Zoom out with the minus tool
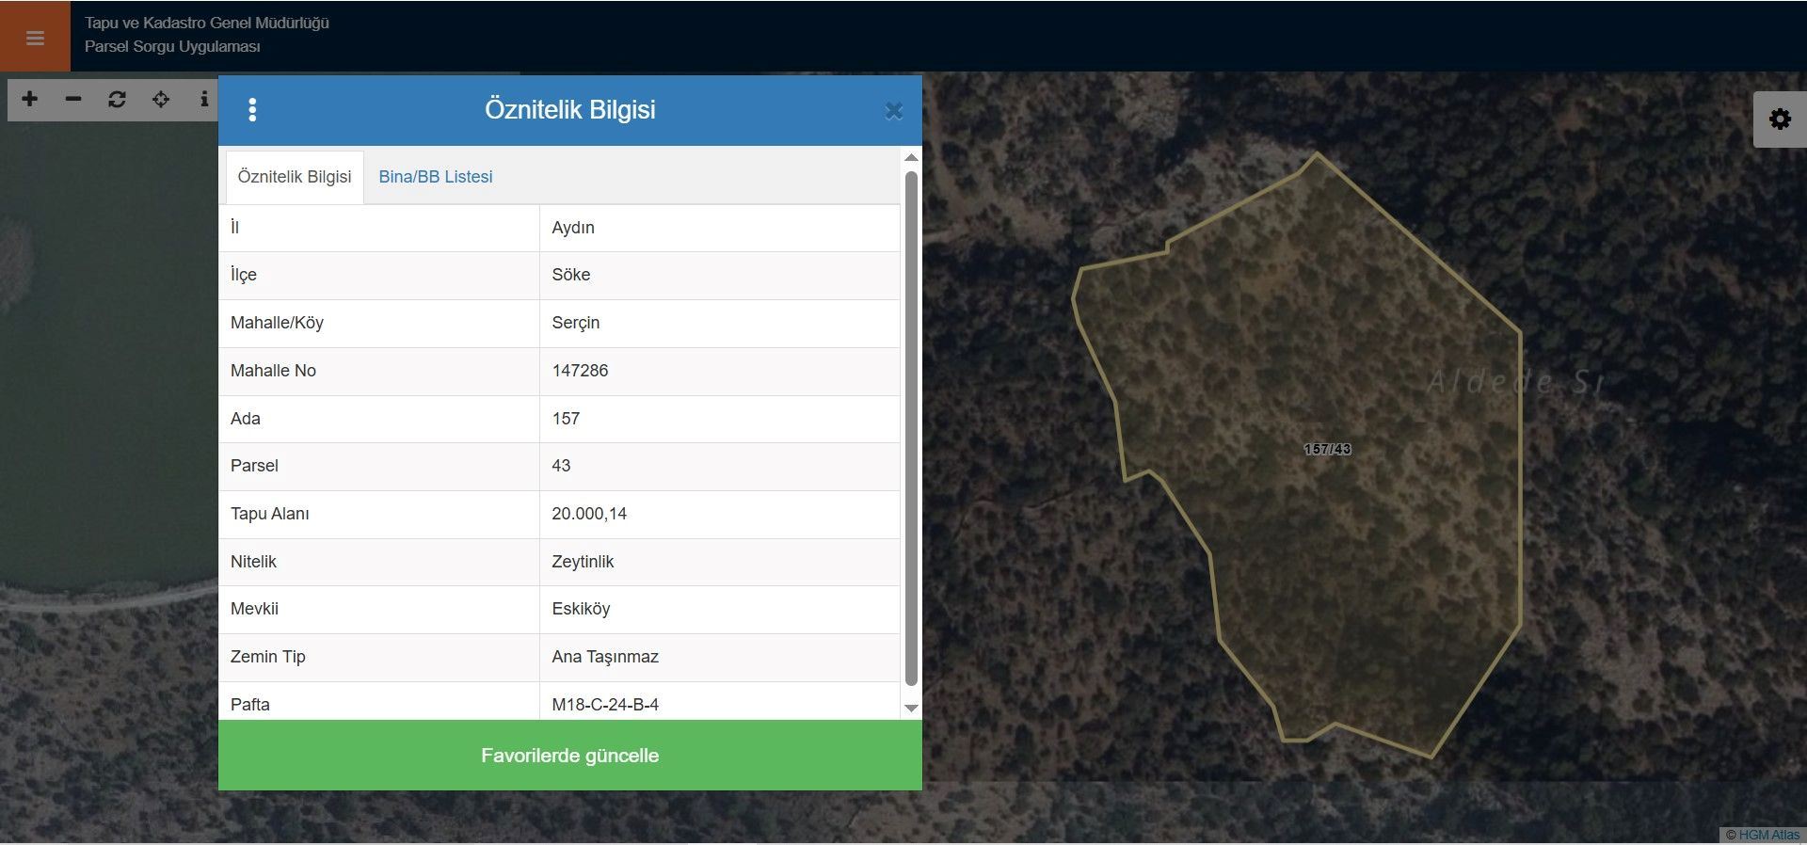 click(73, 99)
